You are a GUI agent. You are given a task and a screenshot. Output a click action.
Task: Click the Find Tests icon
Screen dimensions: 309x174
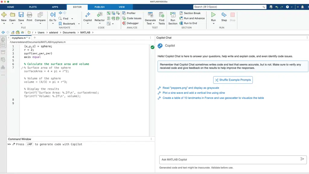(162, 15)
